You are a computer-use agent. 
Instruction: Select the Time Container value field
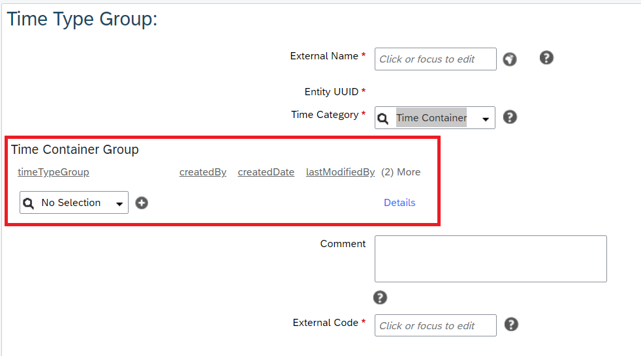pos(431,117)
